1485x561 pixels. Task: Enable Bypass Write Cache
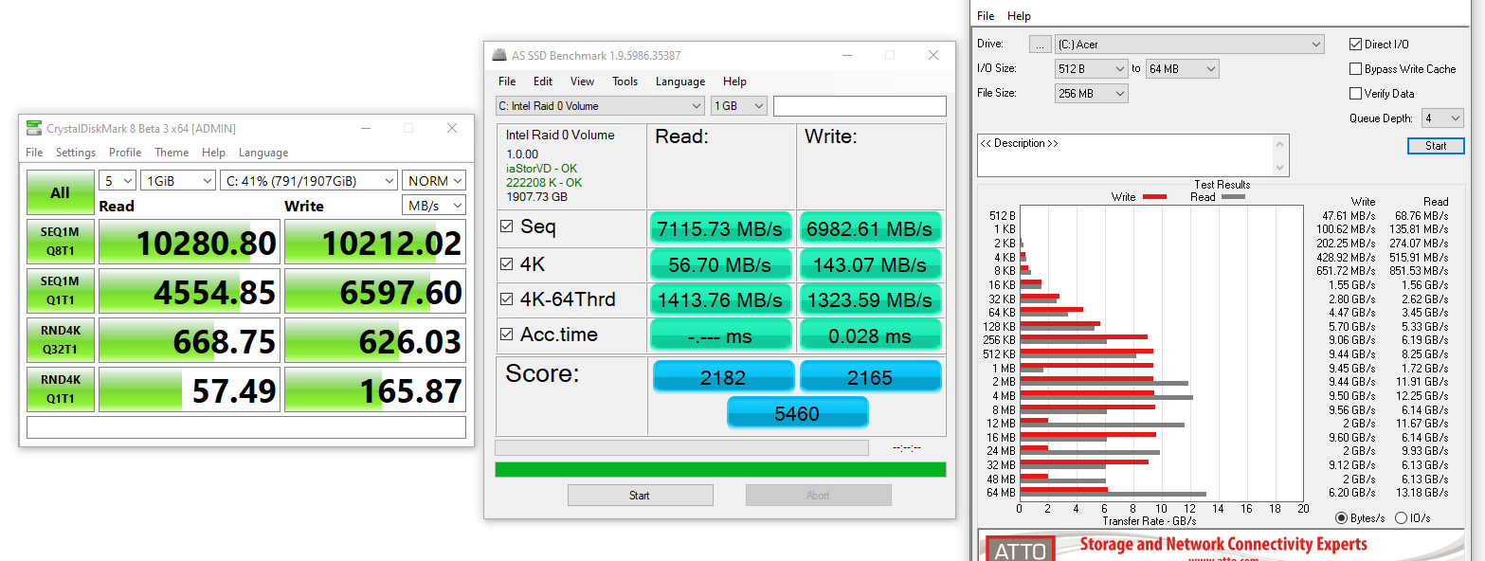(x=1355, y=69)
